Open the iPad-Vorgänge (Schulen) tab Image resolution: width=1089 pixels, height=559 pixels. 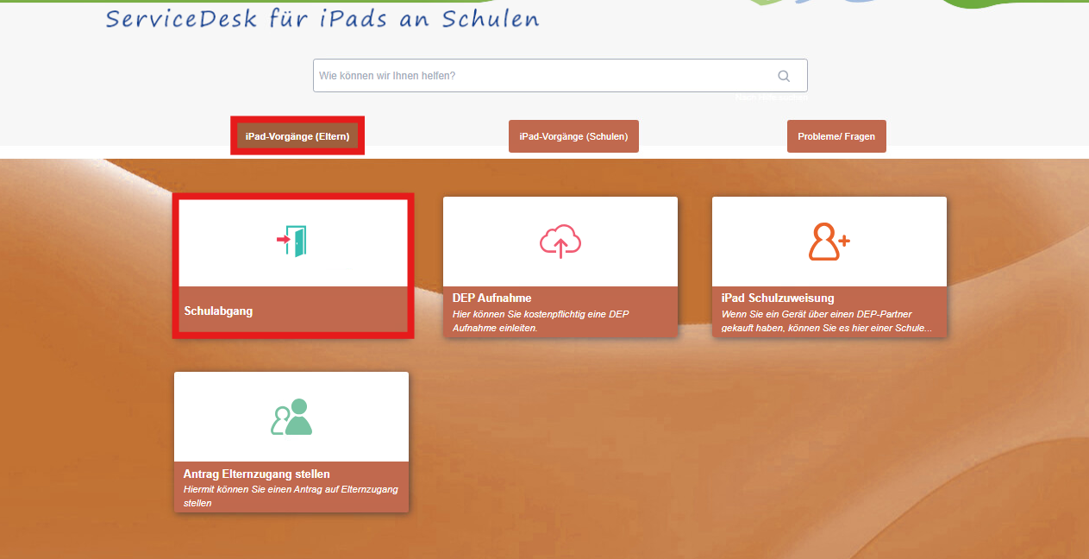point(573,136)
